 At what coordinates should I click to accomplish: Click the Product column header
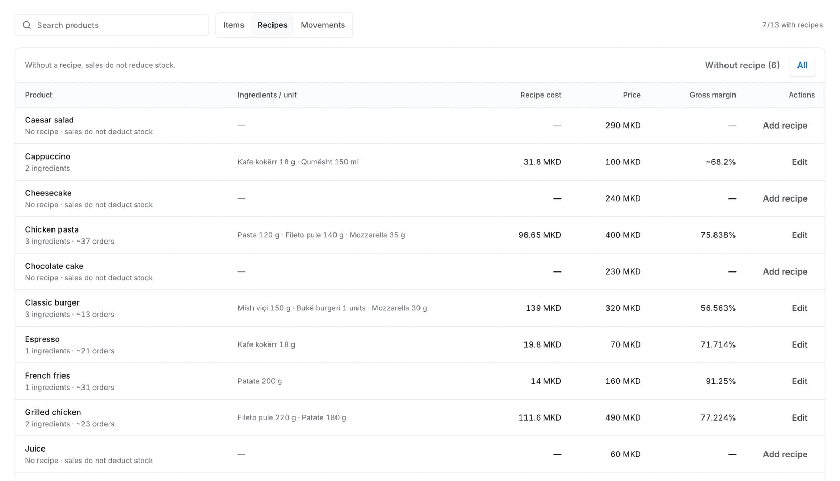tap(38, 95)
